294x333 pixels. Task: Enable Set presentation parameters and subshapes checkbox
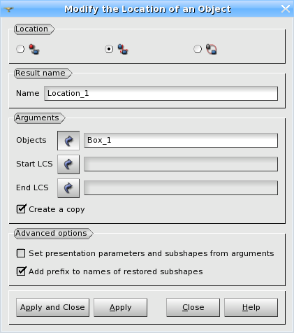pyautogui.click(x=21, y=253)
